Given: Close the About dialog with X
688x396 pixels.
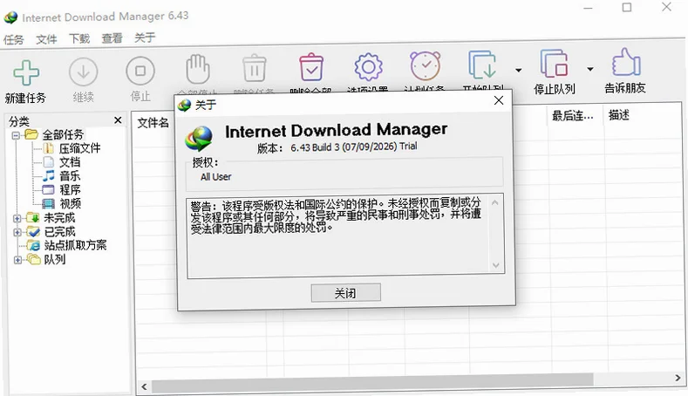Looking at the screenshot, I should pos(499,100).
